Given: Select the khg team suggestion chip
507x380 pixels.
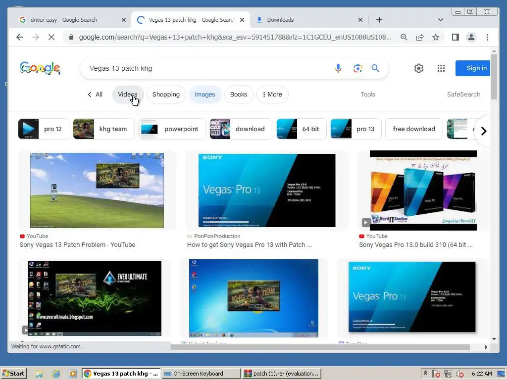Looking at the screenshot, I should [103, 129].
